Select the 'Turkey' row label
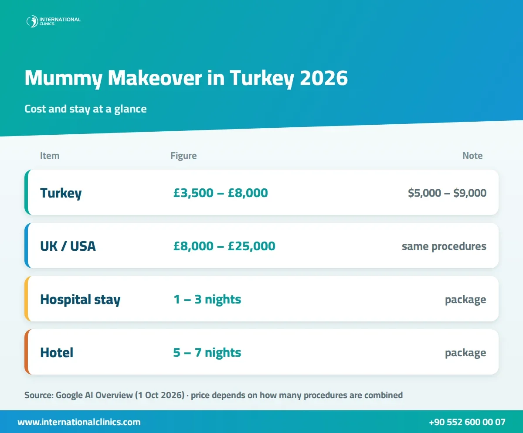The image size is (523, 433). point(61,193)
